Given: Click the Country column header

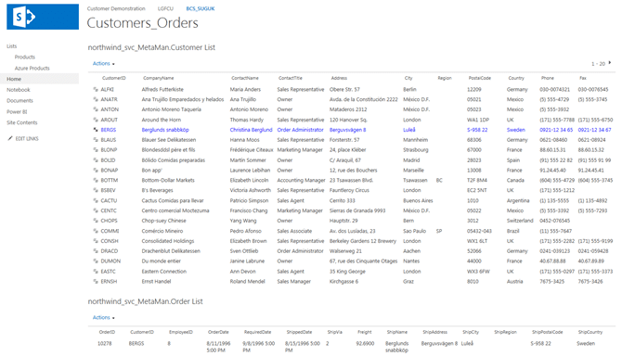Looking at the screenshot, I should point(516,78).
